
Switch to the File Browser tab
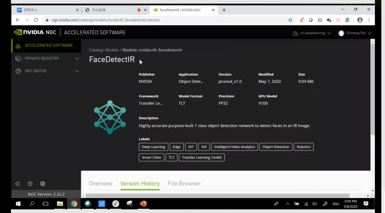pos(184,183)
